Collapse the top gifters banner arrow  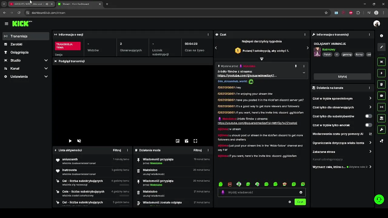click(262, 59)
